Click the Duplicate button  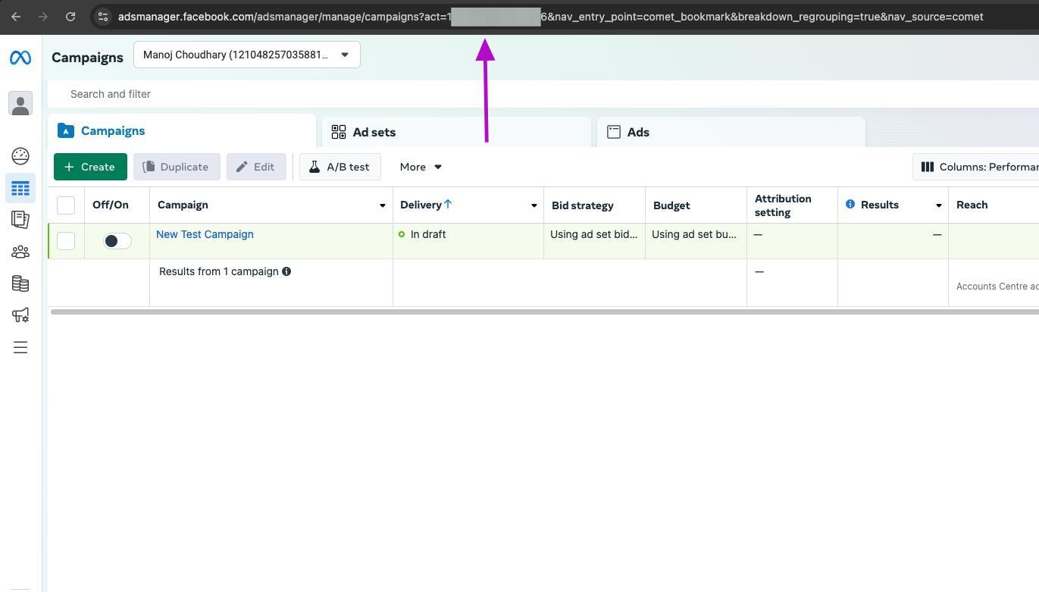tap(177, 167)
